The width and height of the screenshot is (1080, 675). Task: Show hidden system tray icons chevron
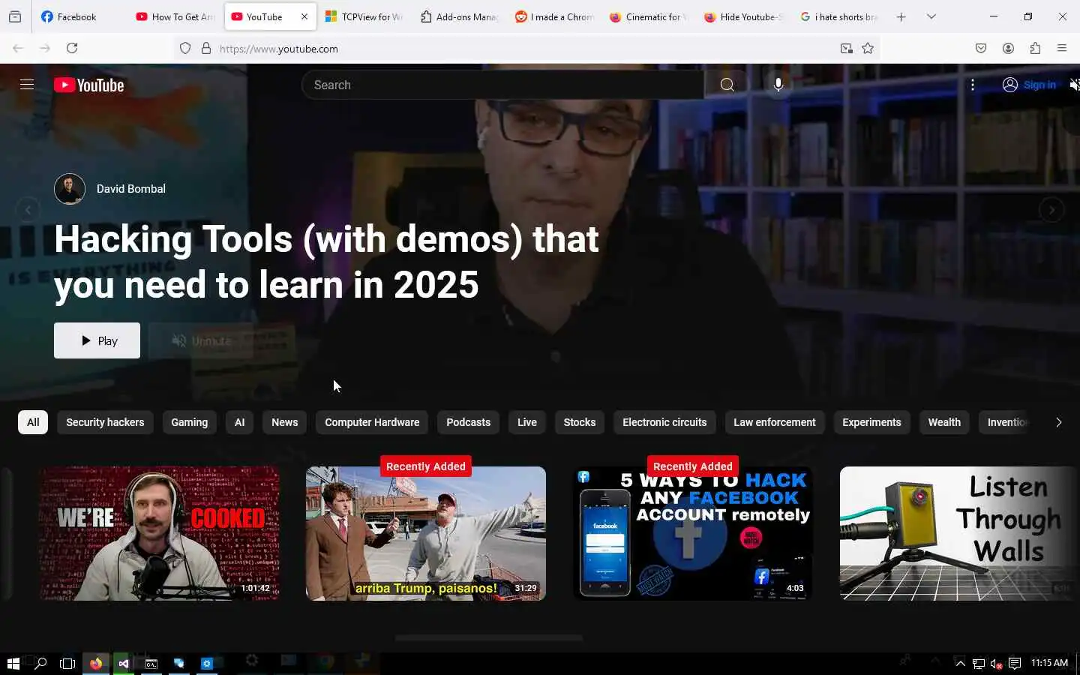[960, 663]
